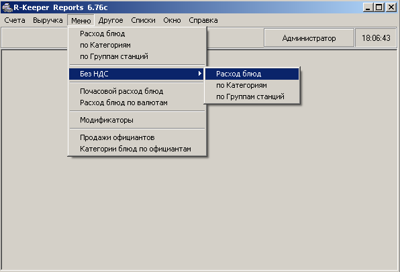Open the Списки menu

click(143, 20)
